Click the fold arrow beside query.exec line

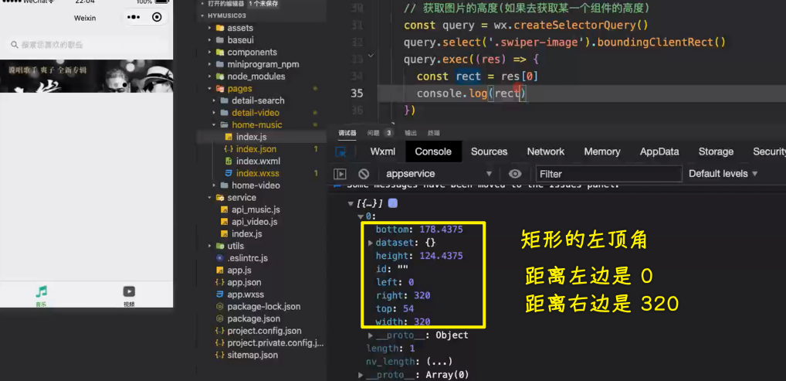pos(371,56)
